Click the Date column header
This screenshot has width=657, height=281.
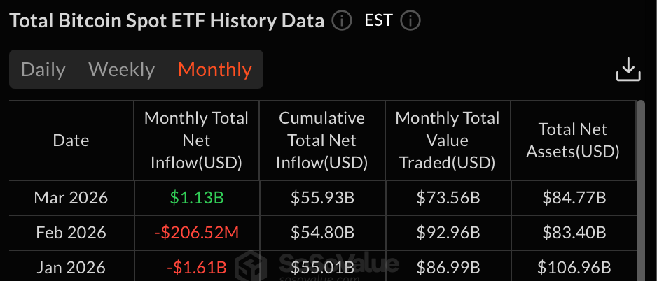tap(71, 140)
